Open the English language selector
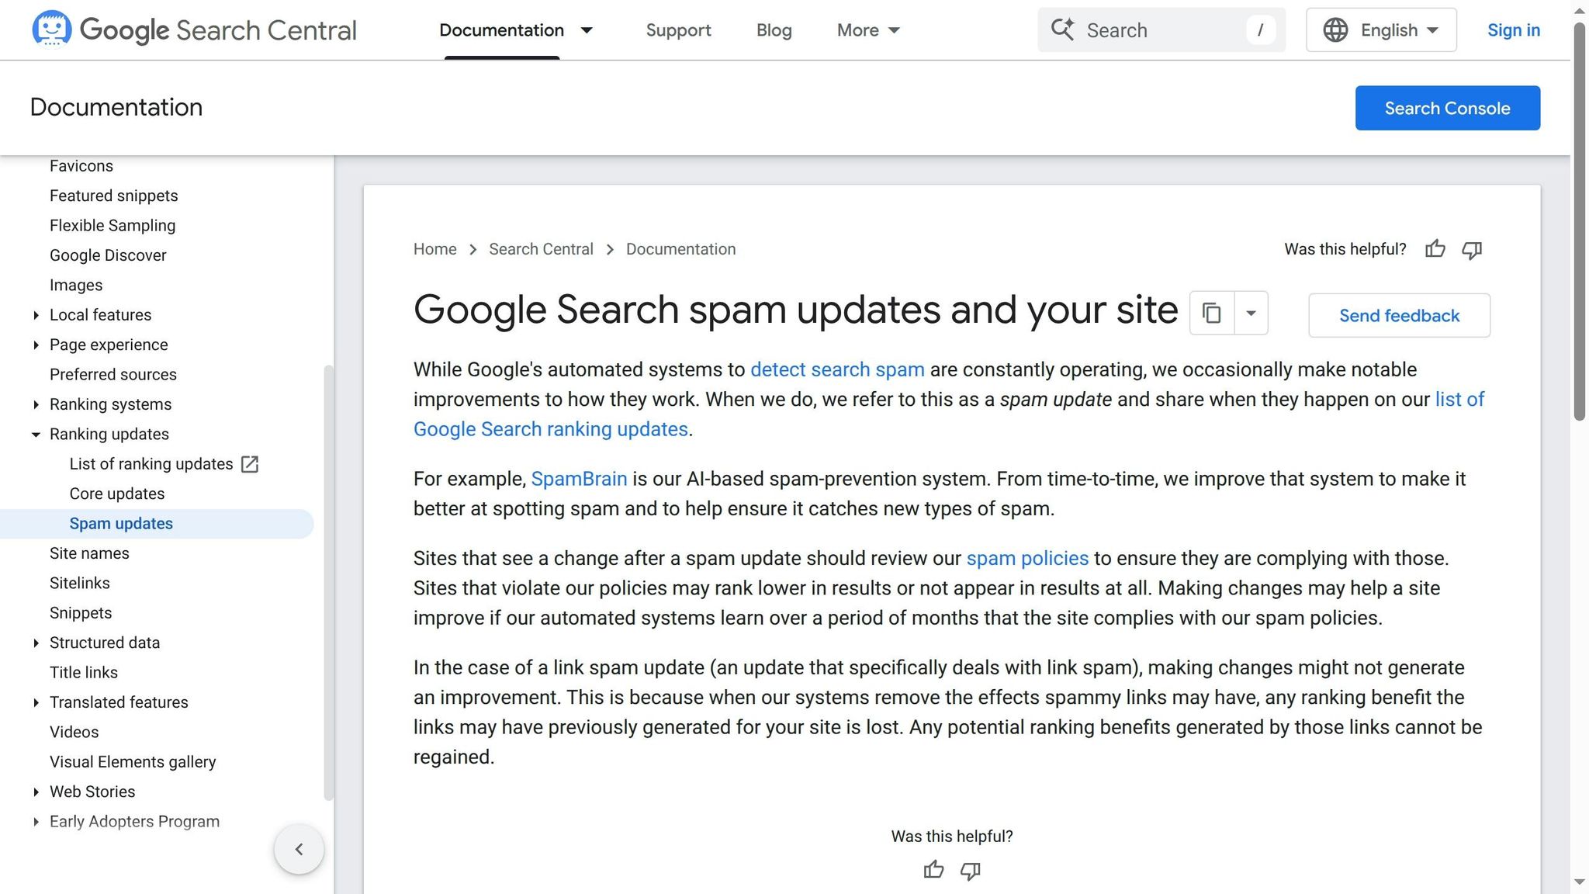This screenshot has width=1589, height=894. [1381, 30]
